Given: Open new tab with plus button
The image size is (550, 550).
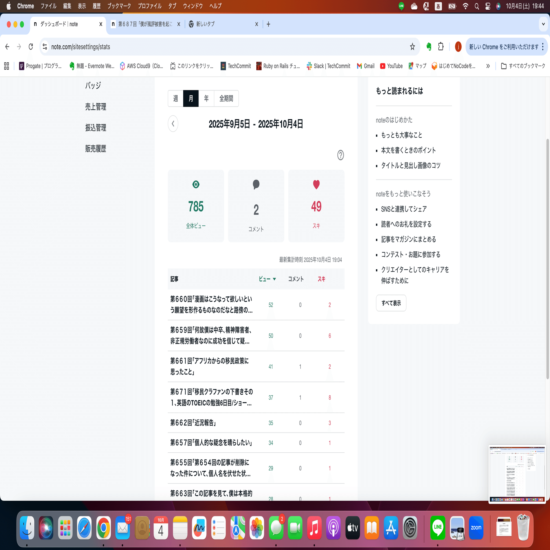Looking at the screenshot, I should tap(268, 24).
